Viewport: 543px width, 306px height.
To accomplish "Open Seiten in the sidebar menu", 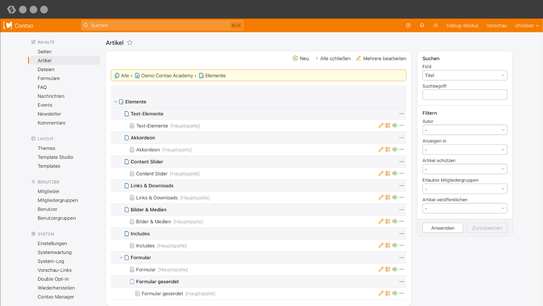I will pyautogui.click(x=44, y=52).
